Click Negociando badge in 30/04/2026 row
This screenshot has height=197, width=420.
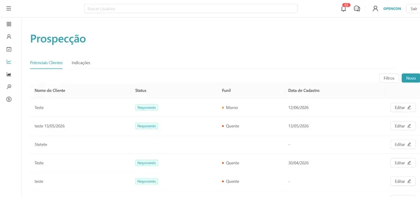click(147, 163)
